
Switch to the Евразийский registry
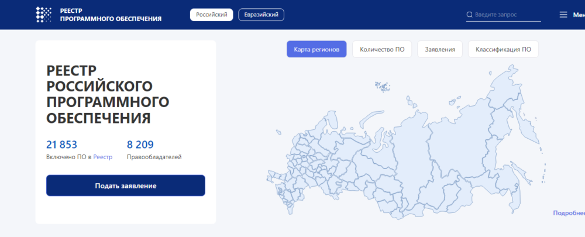click(261, 15)
